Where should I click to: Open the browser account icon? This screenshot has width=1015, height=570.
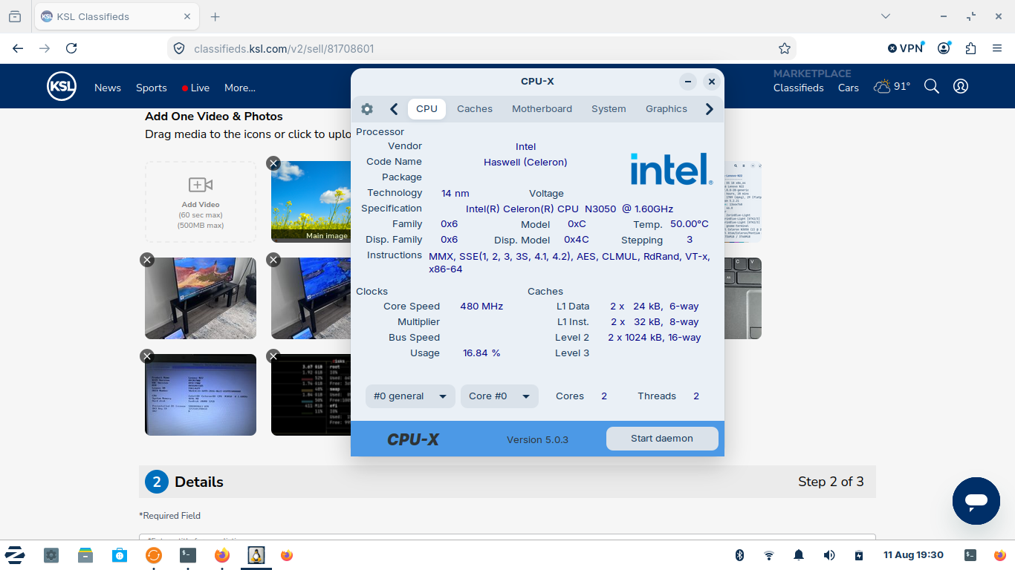coord(944,48)
